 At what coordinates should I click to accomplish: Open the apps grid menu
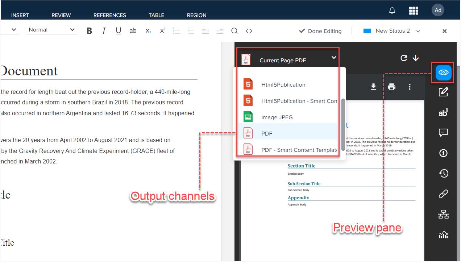point(414,11)
